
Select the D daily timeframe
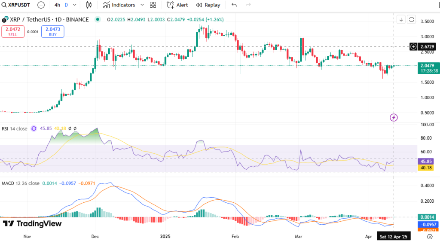[66, 5]
